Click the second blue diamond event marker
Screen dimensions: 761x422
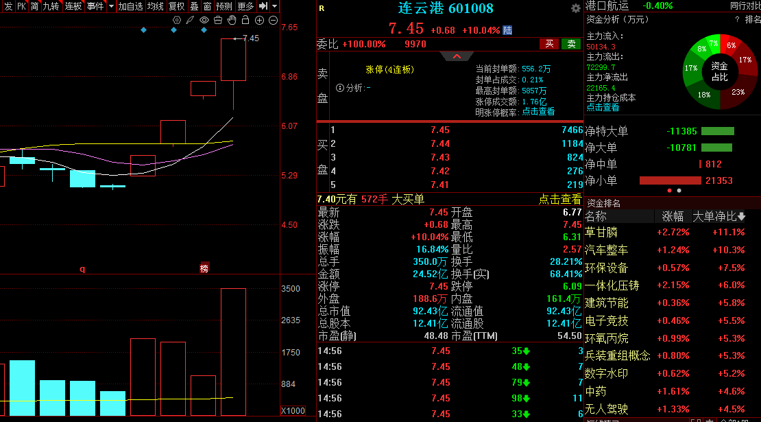pyautogui.click(x=173, y=30)
